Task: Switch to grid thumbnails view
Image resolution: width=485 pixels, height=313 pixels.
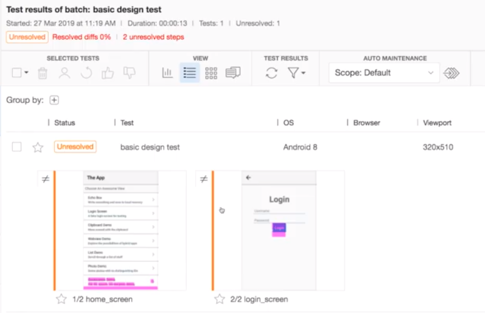Action: point(211,73)
